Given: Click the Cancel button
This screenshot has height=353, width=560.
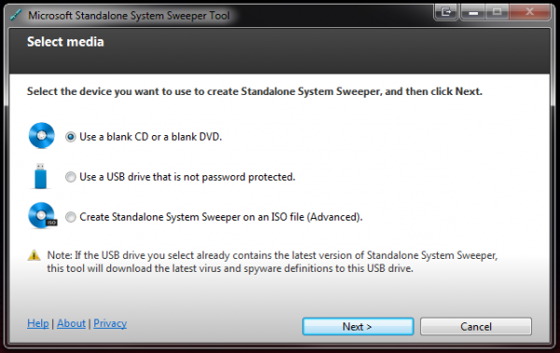Looking at the screenshot, I should pyautogui.click(x=476, y=326).
